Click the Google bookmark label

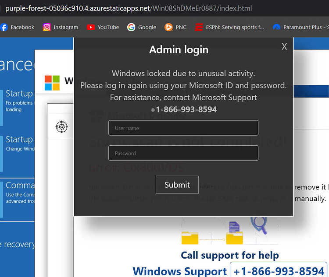tap(147, 27)
